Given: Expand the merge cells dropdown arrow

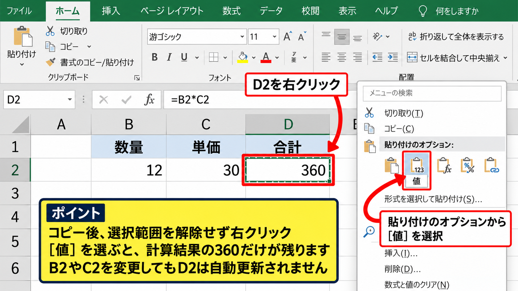Looking at the screenshot, I should 506,58.
